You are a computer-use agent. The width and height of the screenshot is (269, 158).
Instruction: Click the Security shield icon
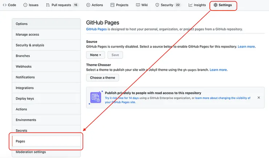point(157,5)
